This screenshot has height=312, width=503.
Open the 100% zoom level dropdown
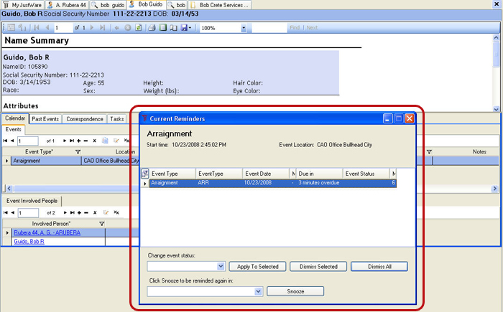click(244, 28)
